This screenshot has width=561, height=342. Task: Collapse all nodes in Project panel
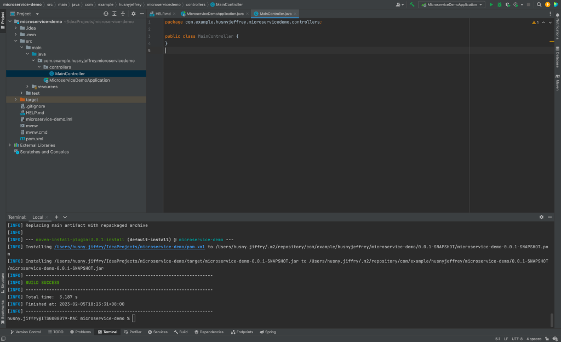(123, 14)
